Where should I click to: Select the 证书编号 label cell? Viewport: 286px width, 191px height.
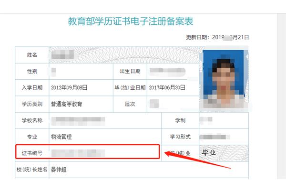tap(32, 153)
